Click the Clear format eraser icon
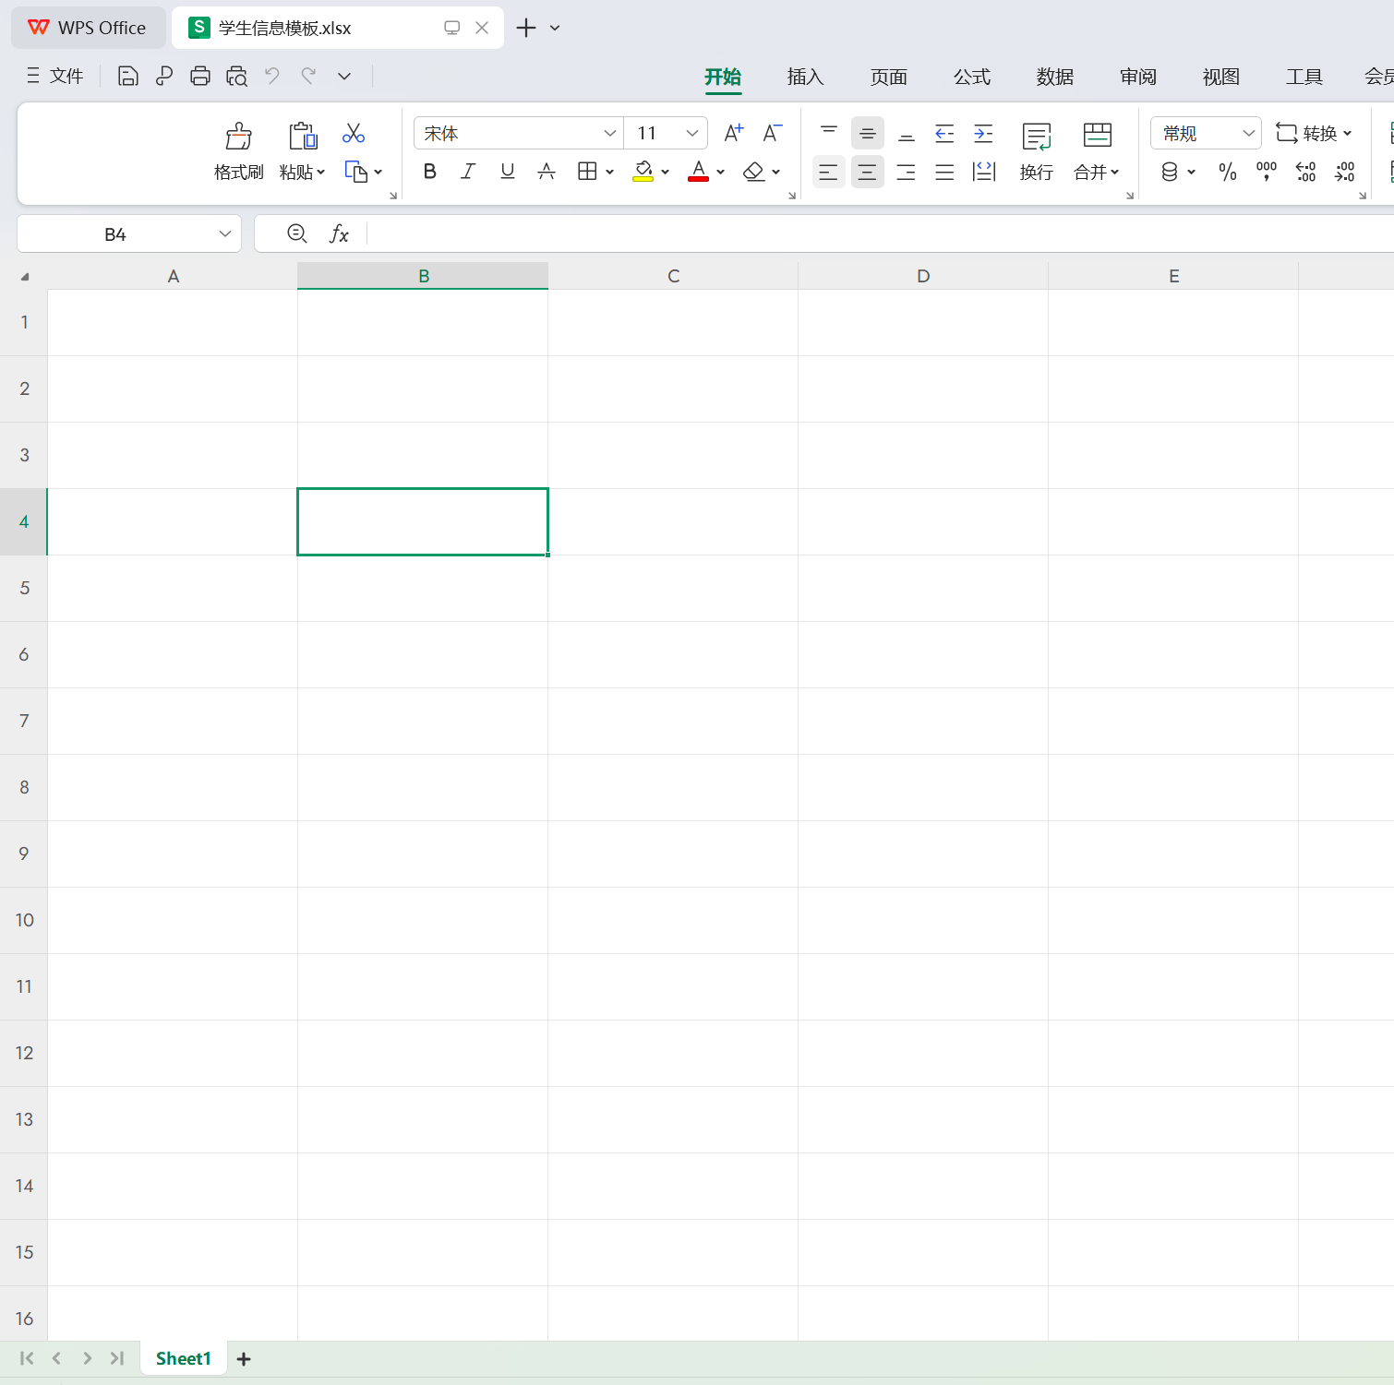 tap(754, 172)
